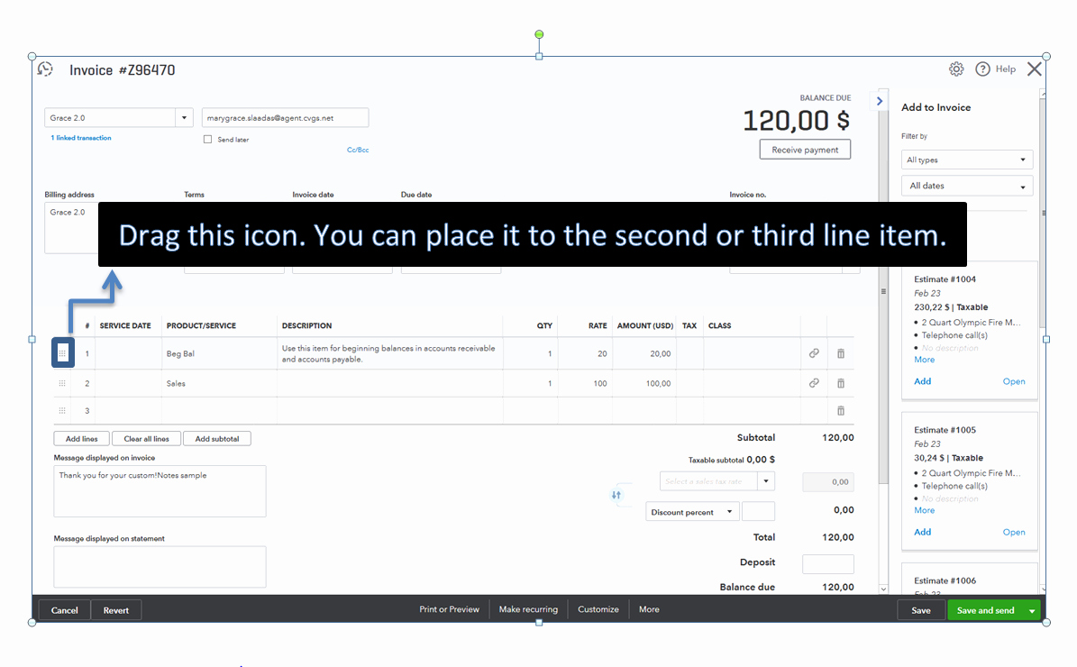Click Make recurring in footer
Screen dimensions: 1077x667
pyautogui.click(x=528, y=609)
